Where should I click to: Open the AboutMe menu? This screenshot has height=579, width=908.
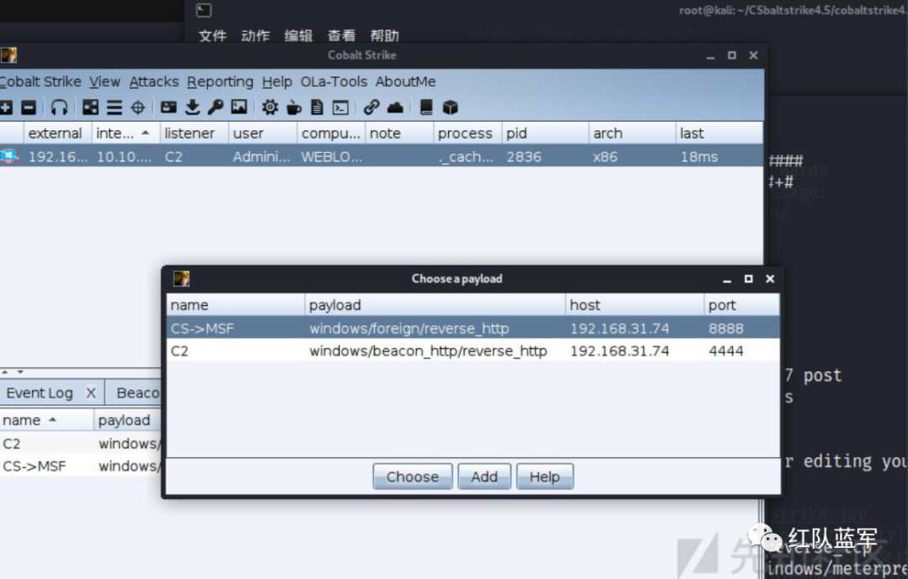(x=405, y=82)
